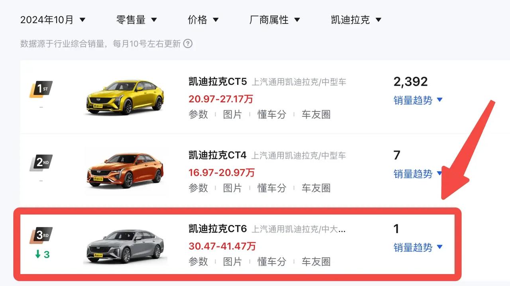
Task: Open 参数 for the CT4
Action: (x=198, y=188)
